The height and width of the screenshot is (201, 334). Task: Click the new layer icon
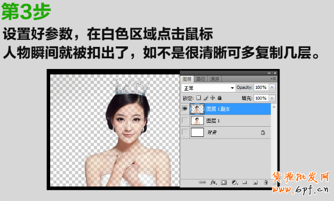255,183
